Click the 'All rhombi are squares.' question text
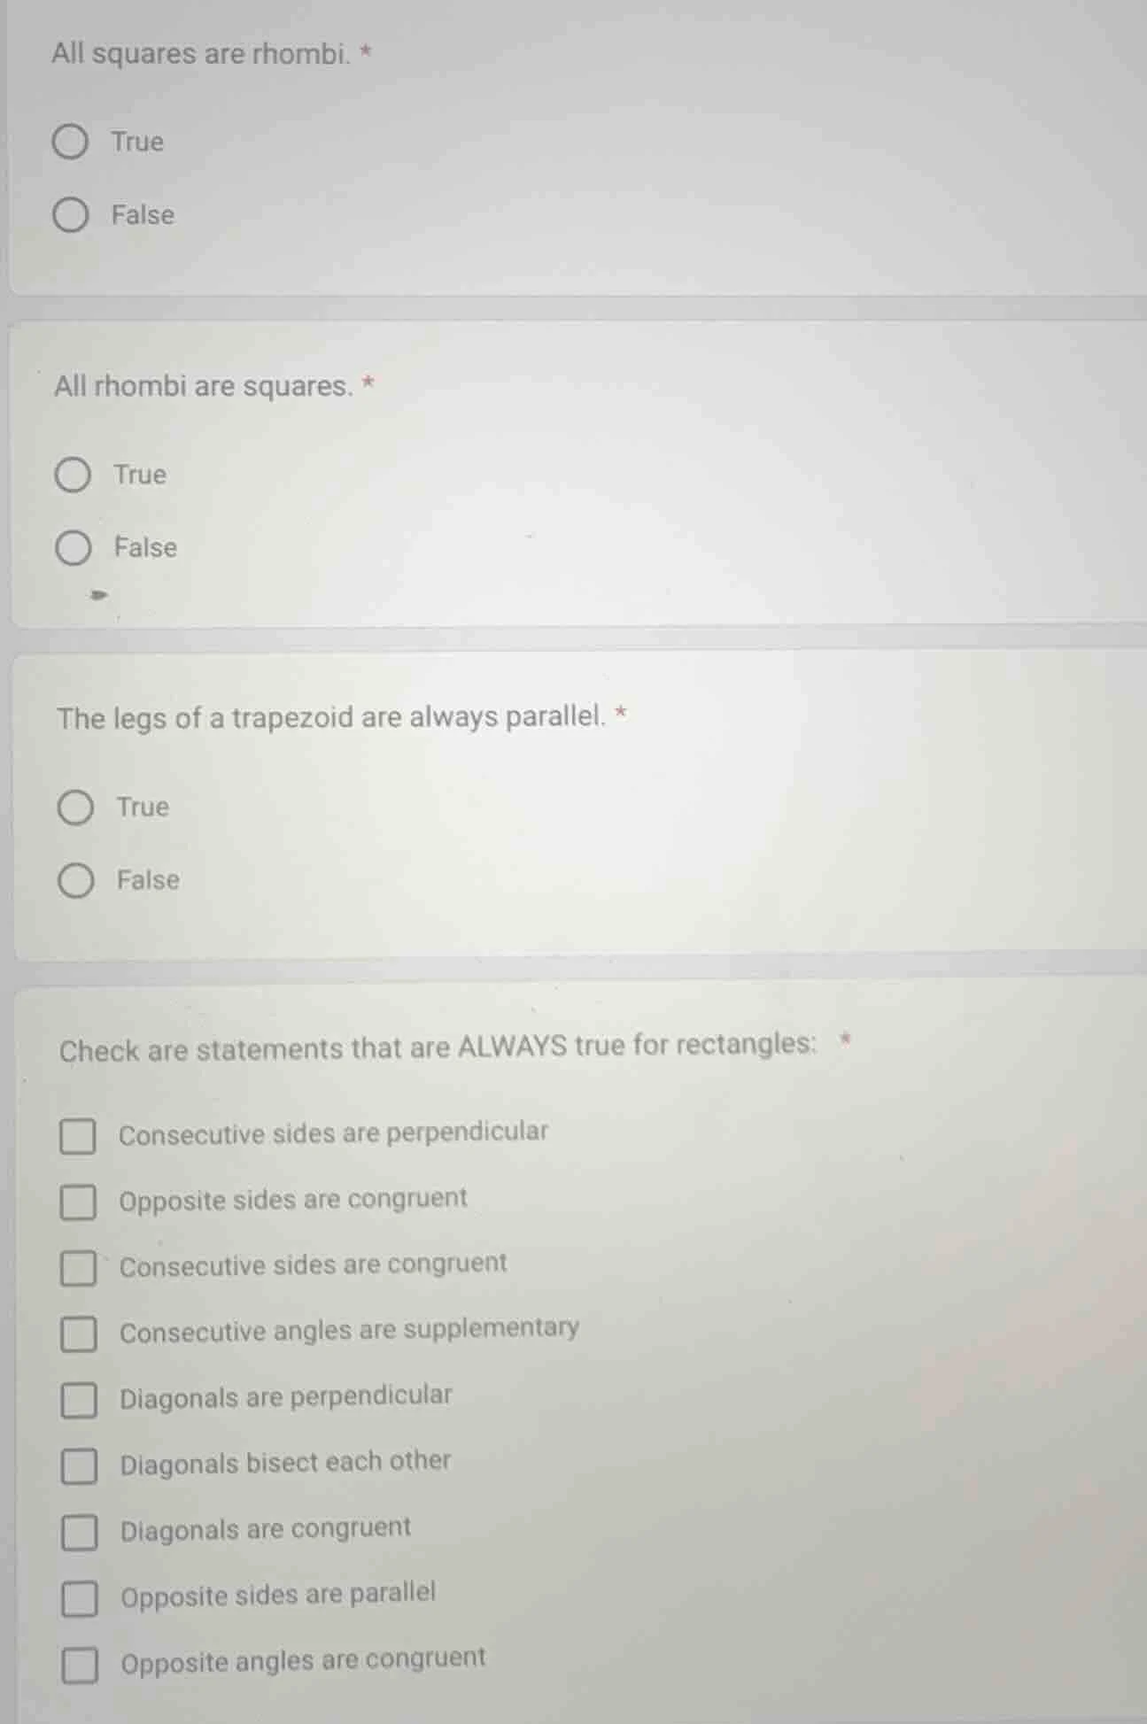Viewport: 1147px width, 1724px height. pos(204,386)
